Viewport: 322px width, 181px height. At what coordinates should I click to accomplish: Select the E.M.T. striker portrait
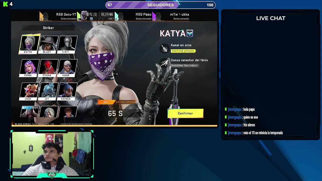point(67,44)
